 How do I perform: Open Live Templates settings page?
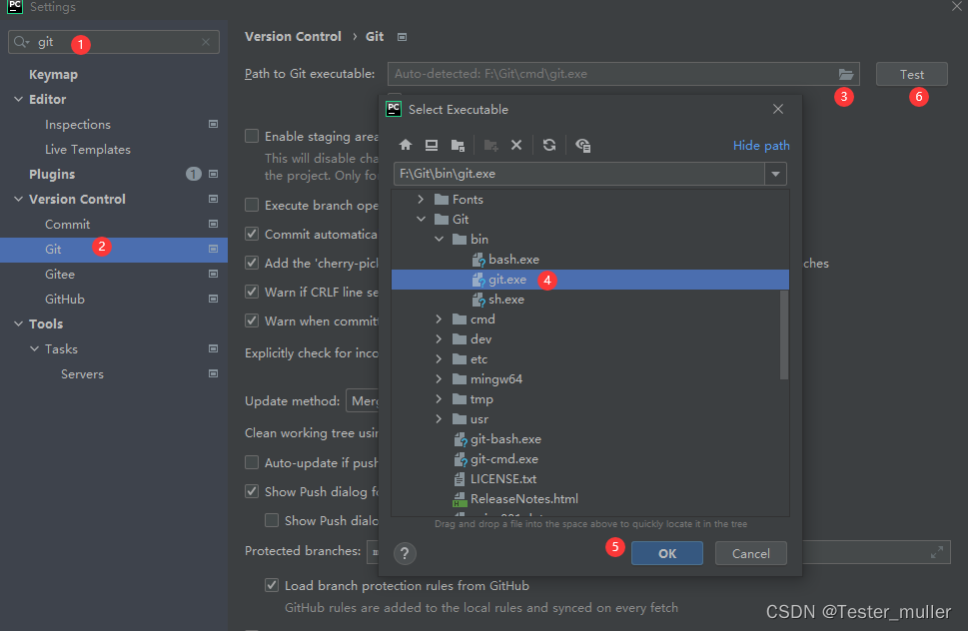click(x=88, y=150)
